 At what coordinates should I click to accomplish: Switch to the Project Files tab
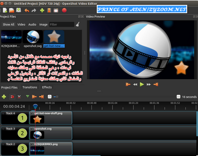pos(10,87)
